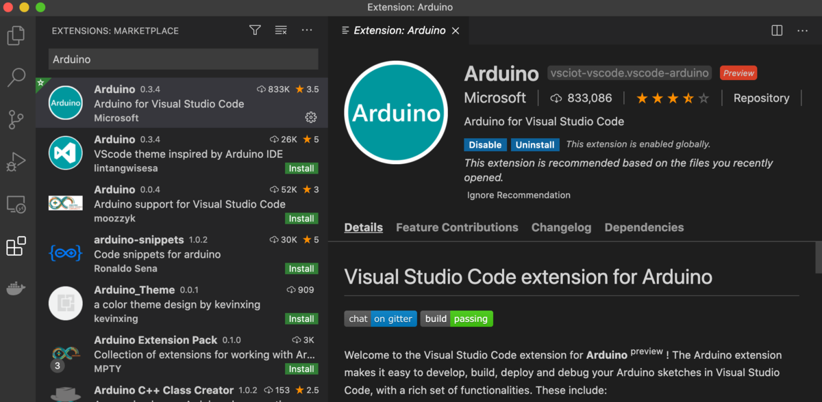
Task: Clear the extensions search results
Action: pyautogui.click(x=281, y=30)
